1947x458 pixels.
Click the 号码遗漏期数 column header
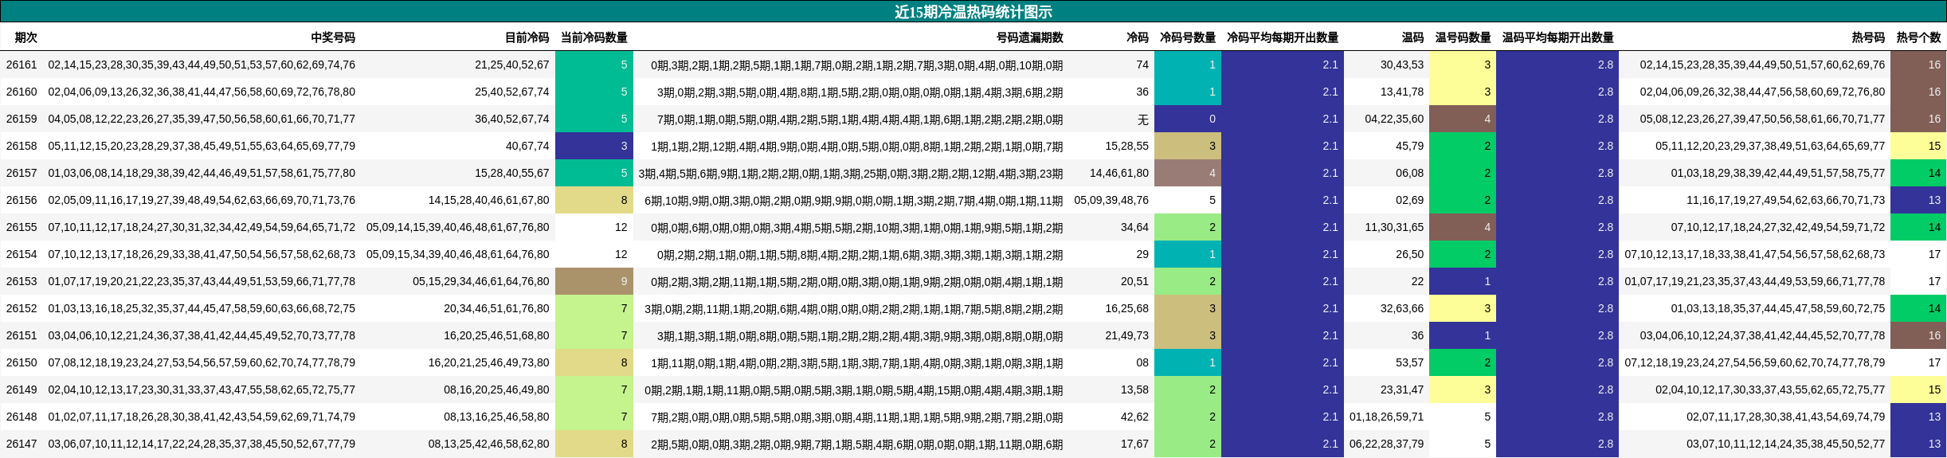coord(1029,37)
